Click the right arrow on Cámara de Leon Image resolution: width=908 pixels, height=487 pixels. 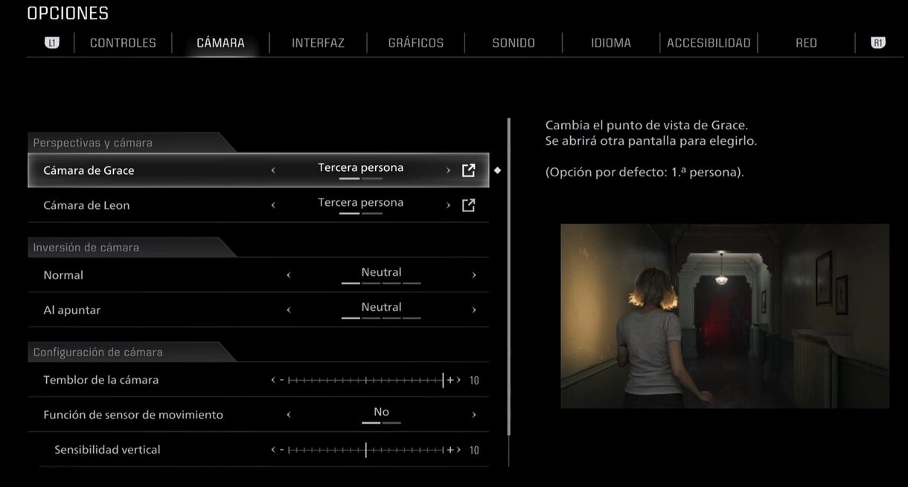pos(448,204)
